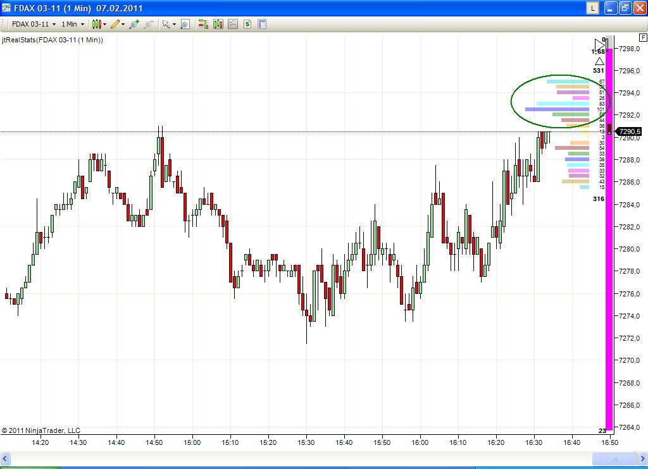Open Indicators via the line-chart icon
This screenshot has width=648, height=469.
234,24
